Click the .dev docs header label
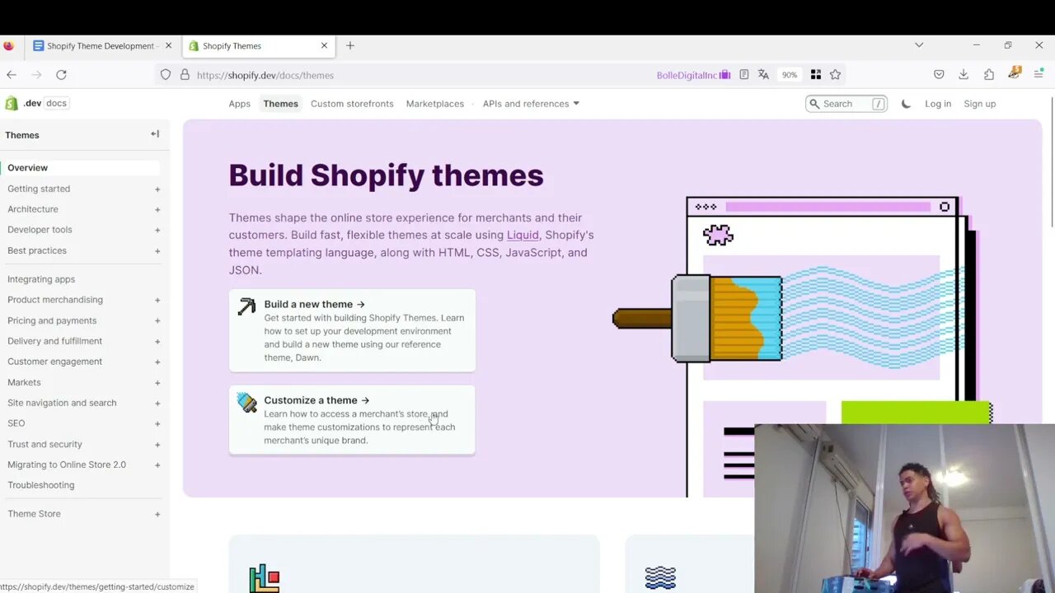 pyautogui.click(x=45, y=103)
